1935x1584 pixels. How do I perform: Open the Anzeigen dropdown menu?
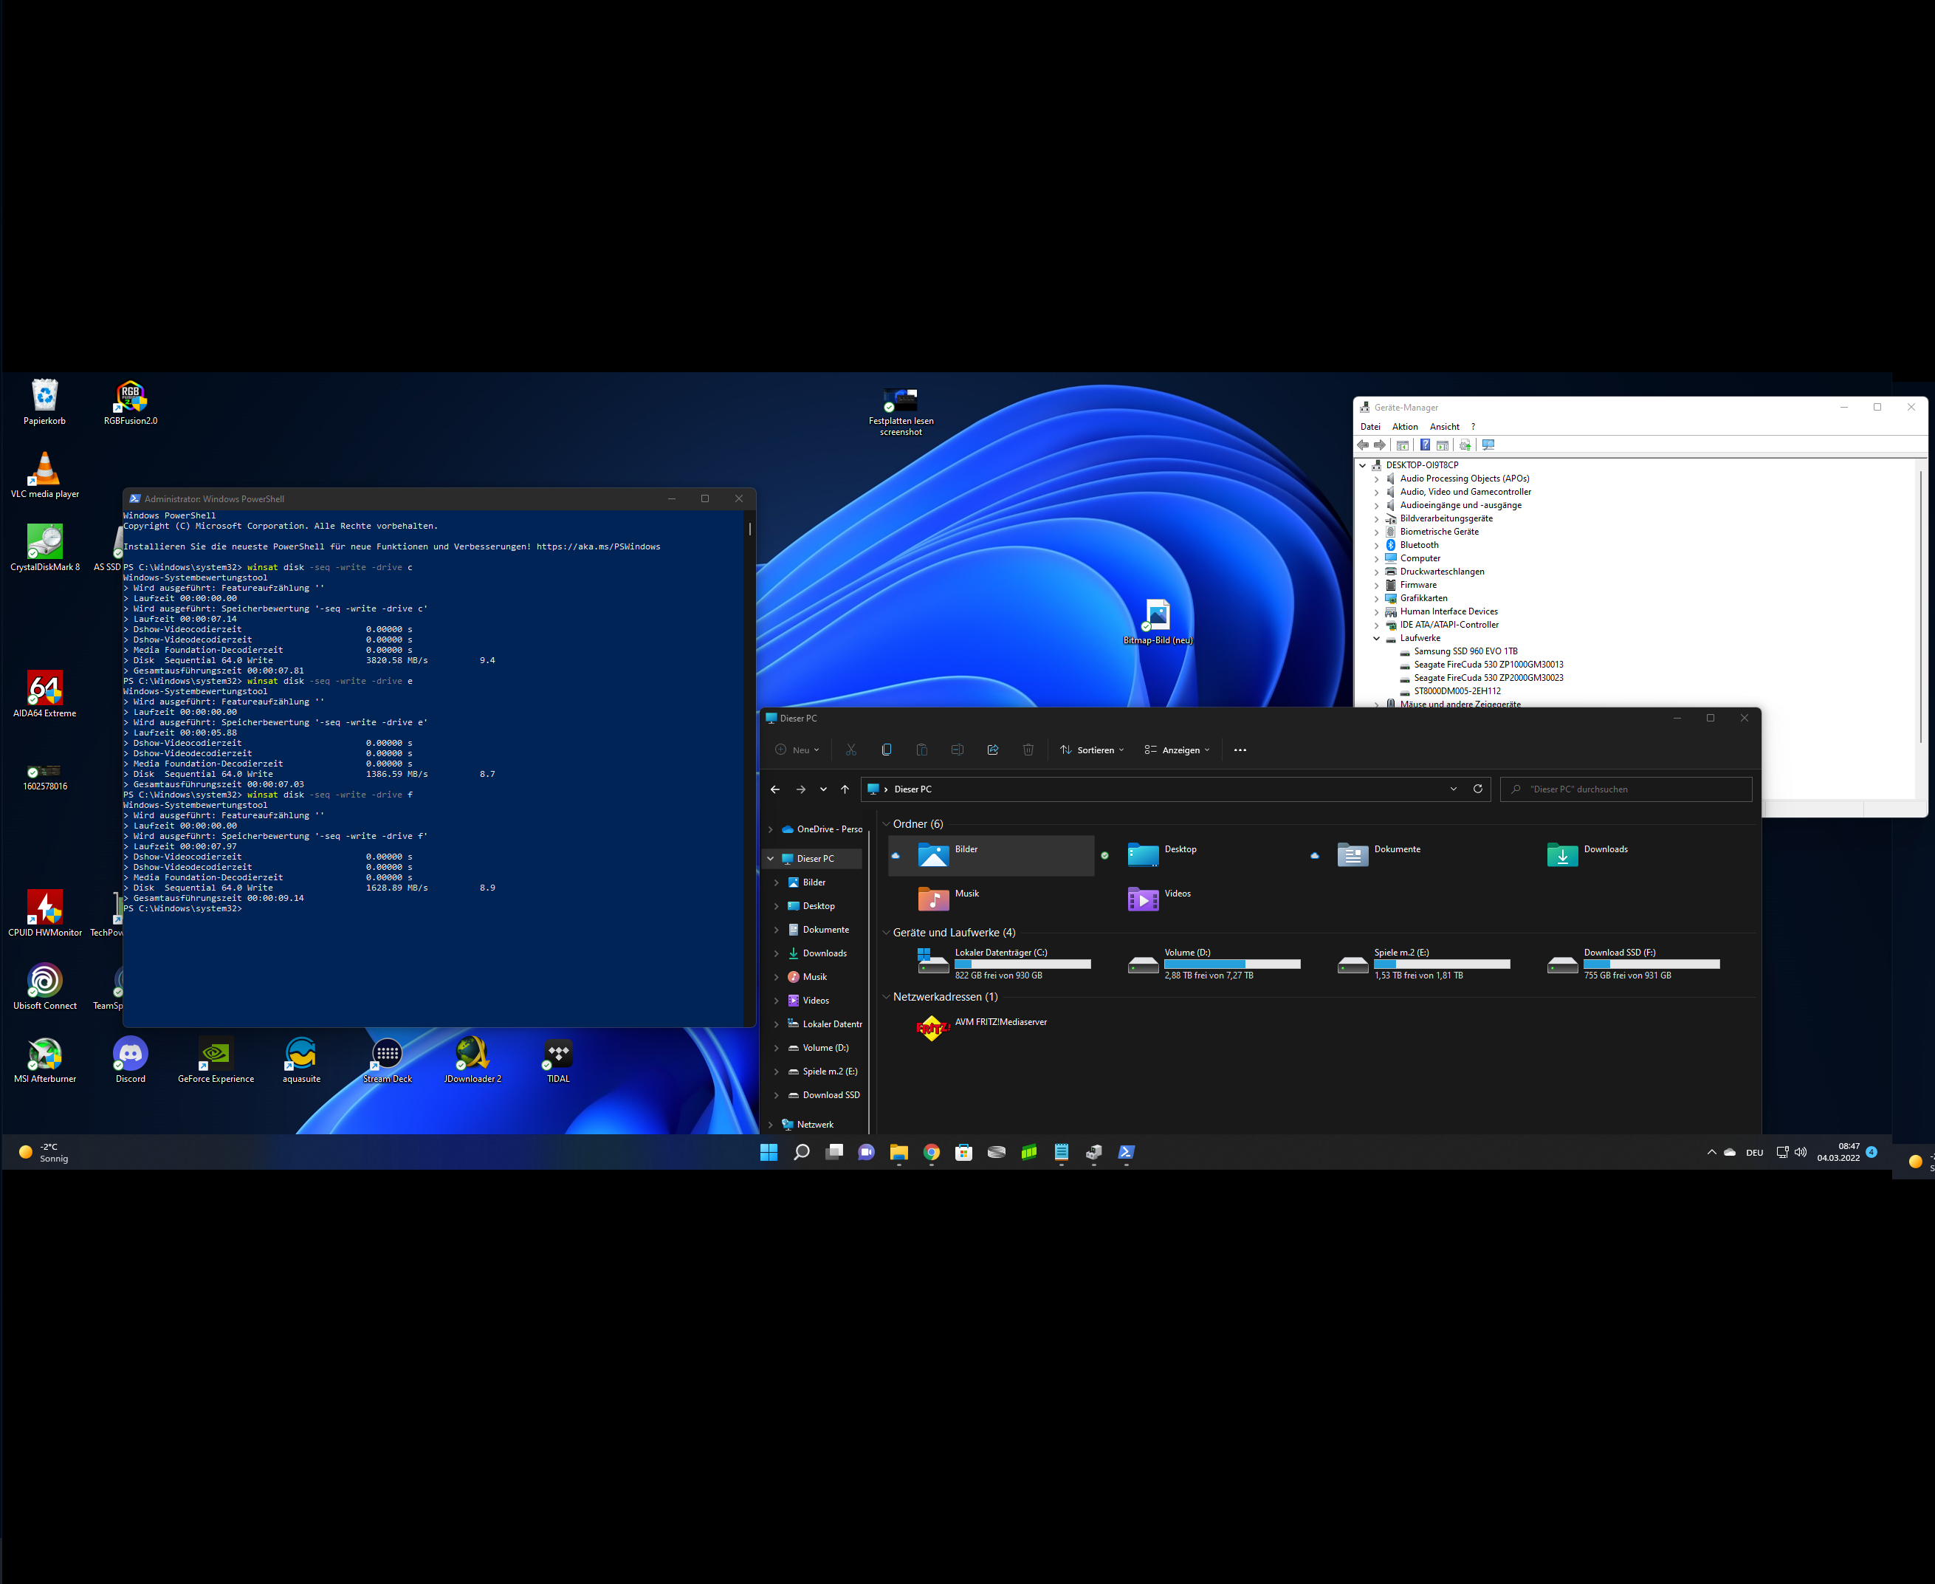click(1177, 750)
